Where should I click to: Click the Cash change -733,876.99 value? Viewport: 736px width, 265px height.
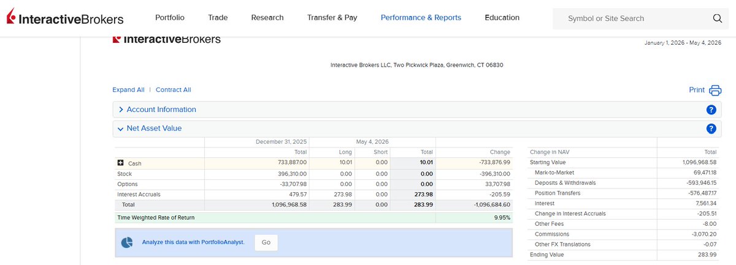coord(494,163)
